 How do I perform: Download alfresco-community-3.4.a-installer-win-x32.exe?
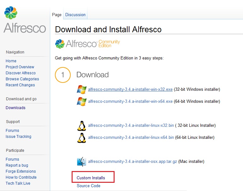[130, 89]
